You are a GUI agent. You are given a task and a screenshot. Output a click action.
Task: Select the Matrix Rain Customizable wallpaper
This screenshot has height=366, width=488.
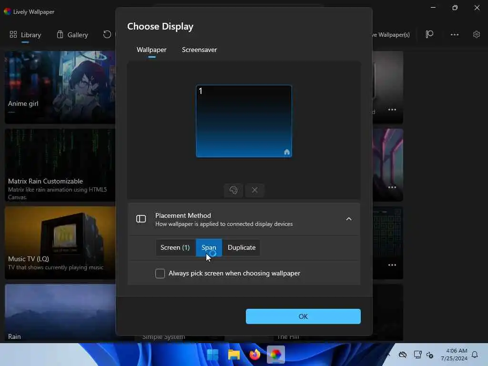tap(60, 165)
